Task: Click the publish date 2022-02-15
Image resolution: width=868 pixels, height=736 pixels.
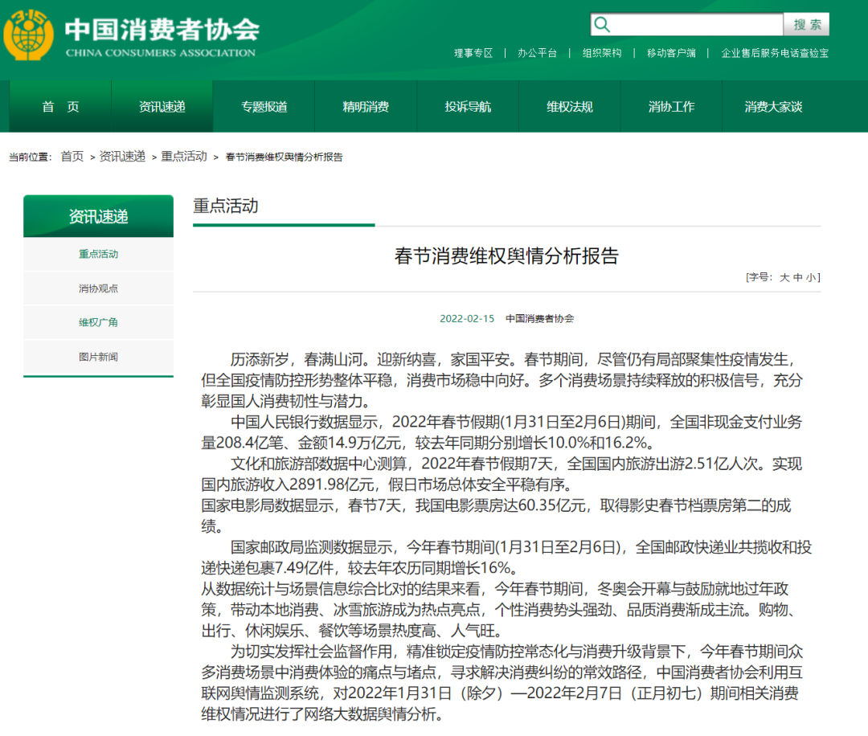Action: tap(467, 319)
